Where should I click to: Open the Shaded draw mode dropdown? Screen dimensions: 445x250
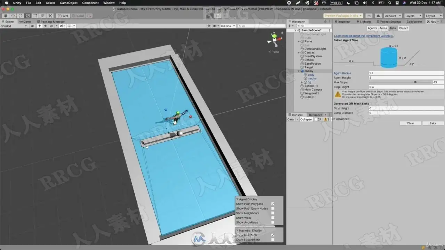pos(14,26)
